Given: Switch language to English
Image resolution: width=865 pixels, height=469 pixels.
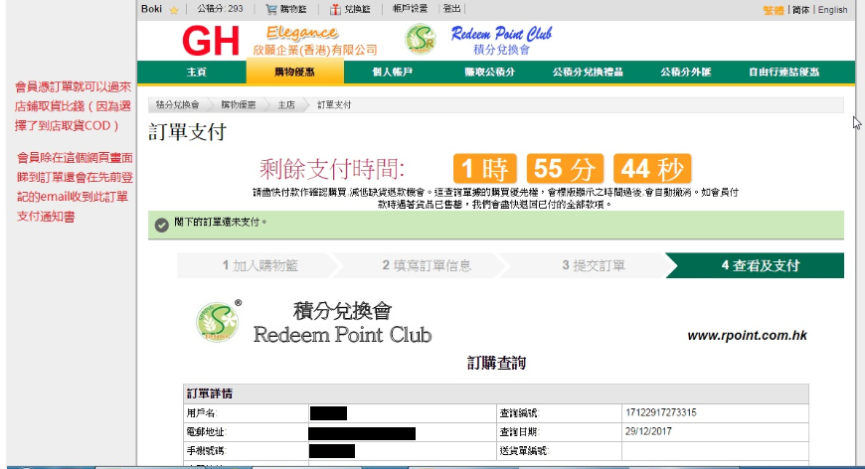Looking at the screenshot, I should 832,10.
